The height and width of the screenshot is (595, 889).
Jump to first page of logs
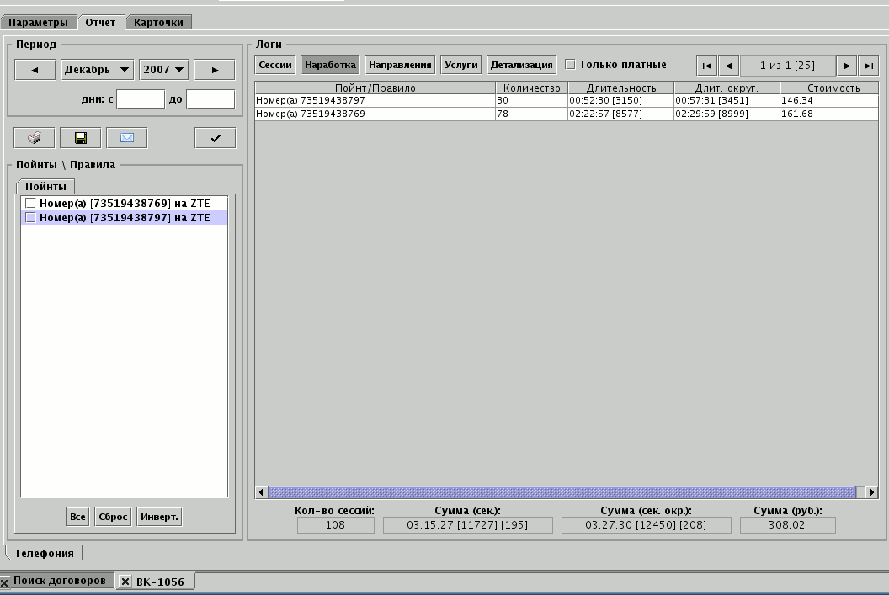(x=707, y=66)
